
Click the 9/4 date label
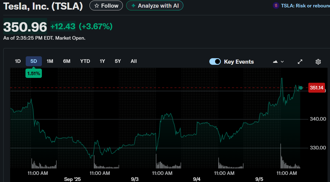tap(197, 179)
